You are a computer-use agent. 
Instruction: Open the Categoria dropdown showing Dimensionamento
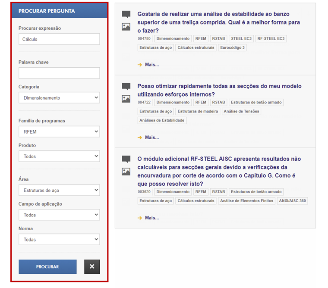59,97
